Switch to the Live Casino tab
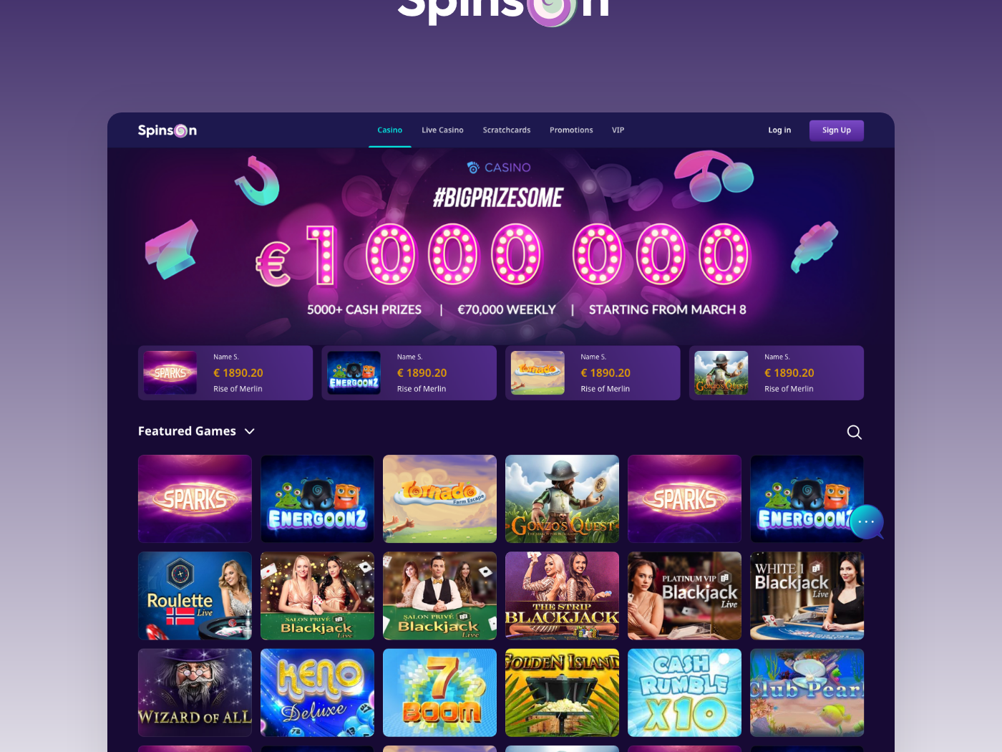The image size is (1002, 752). click(442, 130)
